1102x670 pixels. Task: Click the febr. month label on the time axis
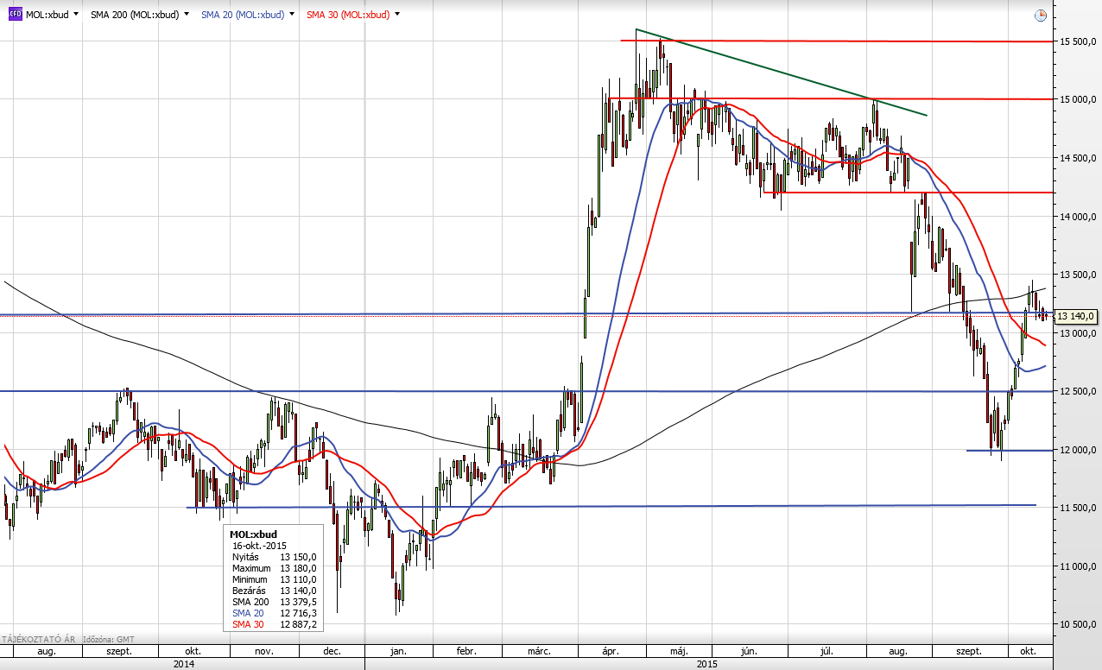pos(466,651)
